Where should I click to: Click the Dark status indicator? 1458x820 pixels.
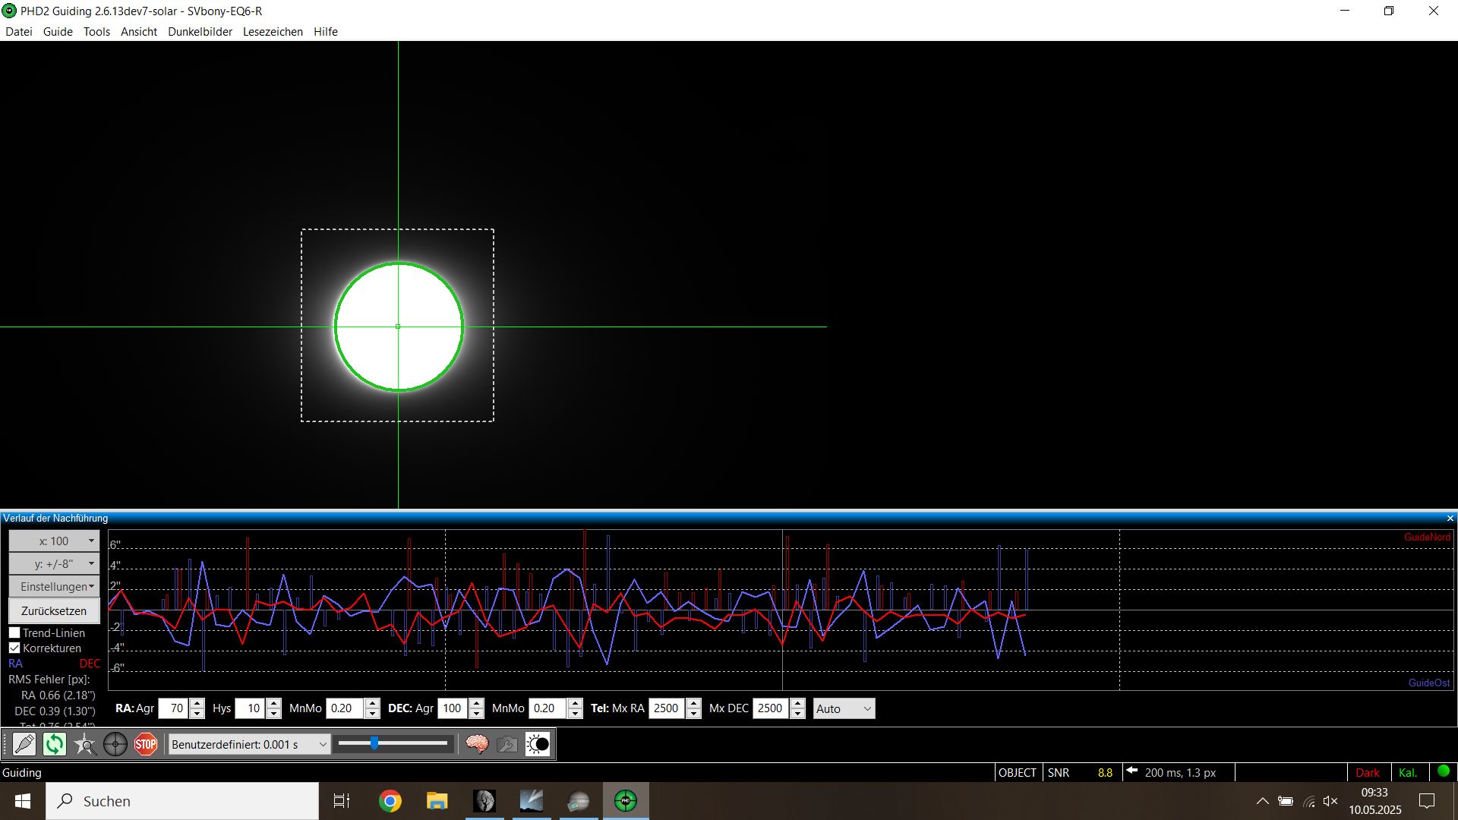pos(1368,772)
